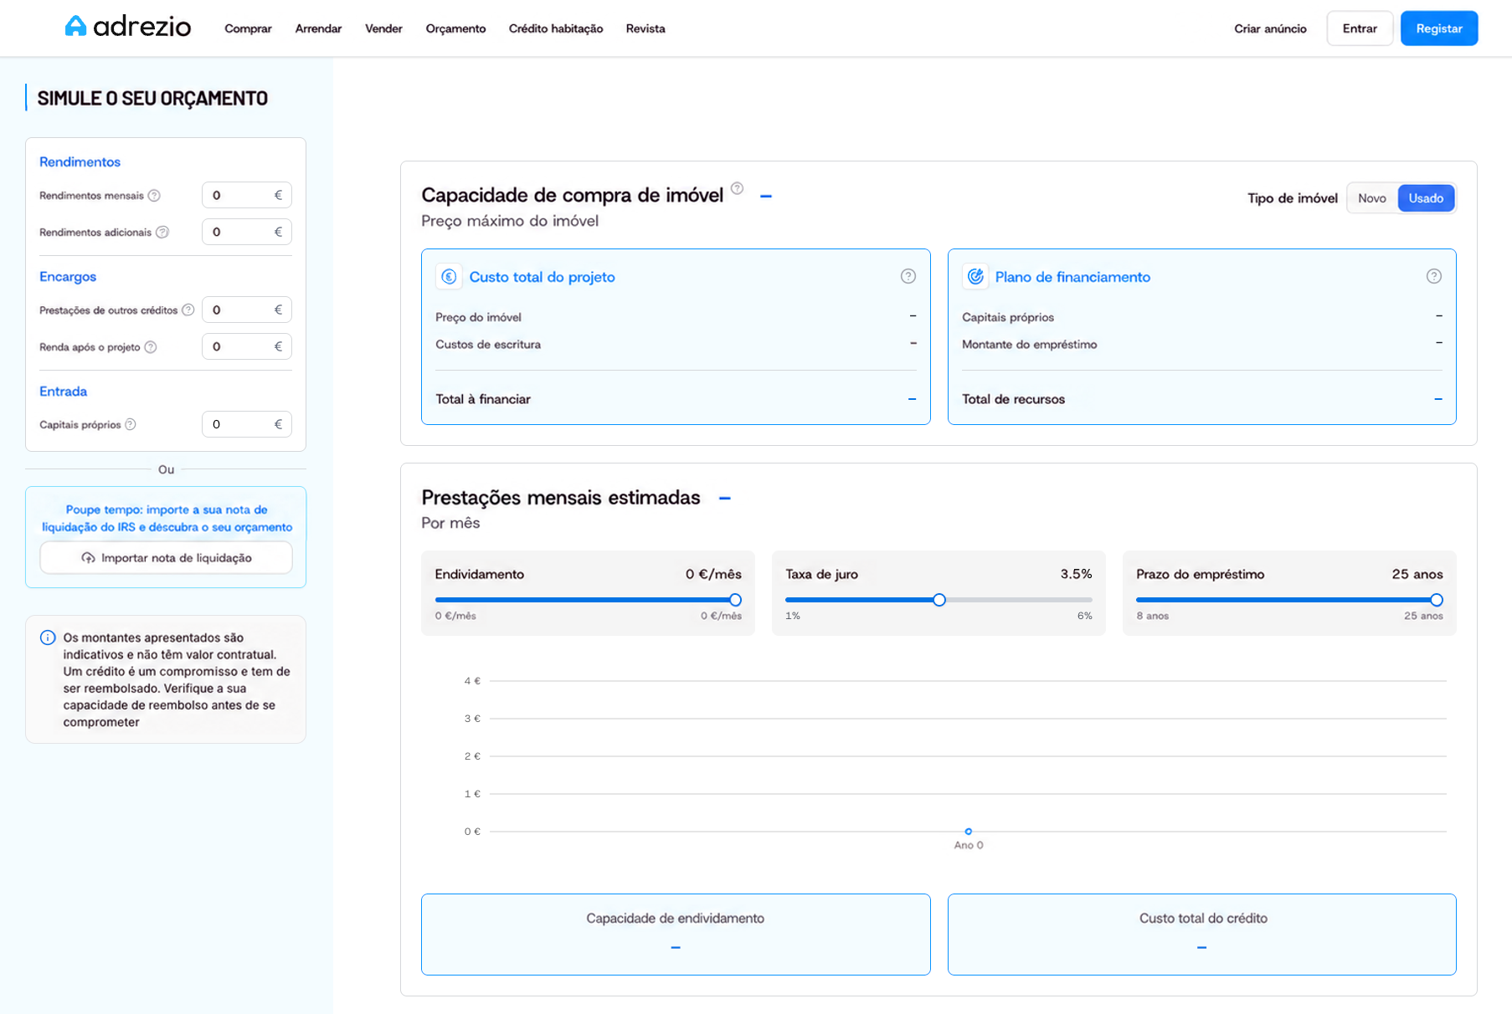This screenshot has width=1512, height=1014.
Task: Click the euro icon of Custo total card
Action: pyautogui.click(x=449, y=276)
